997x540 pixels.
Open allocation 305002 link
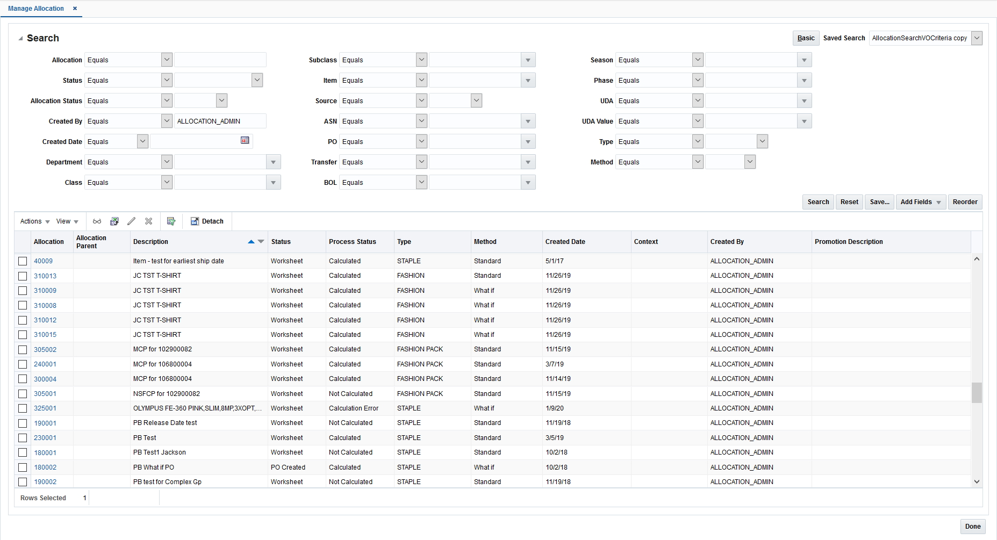(x=44, y=349)
